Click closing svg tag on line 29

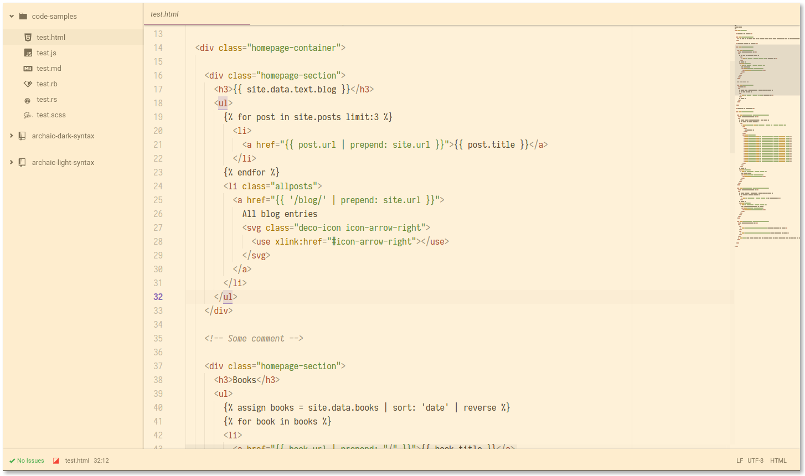tap(256, 255)
